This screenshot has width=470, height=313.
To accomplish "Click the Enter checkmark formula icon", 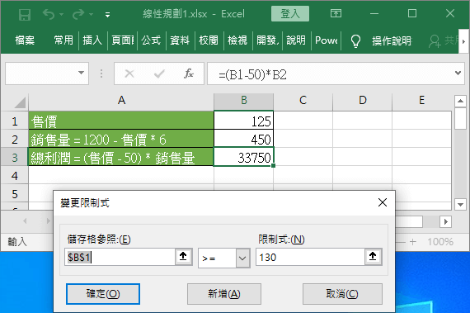I will click(159, 74).
